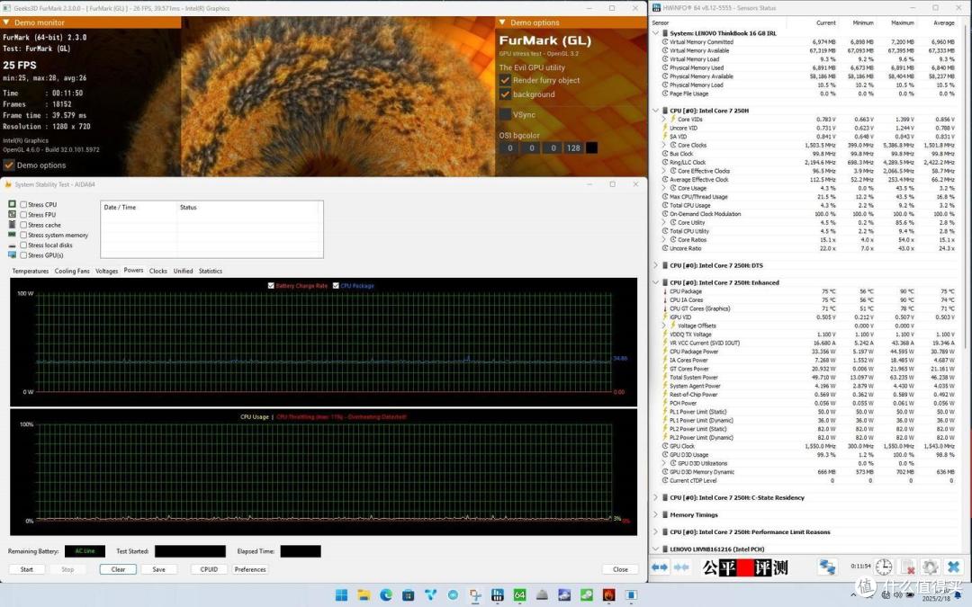Click the HWiNFO clock timer icon
Screen dimensions: 972x607
pos(884,567)
